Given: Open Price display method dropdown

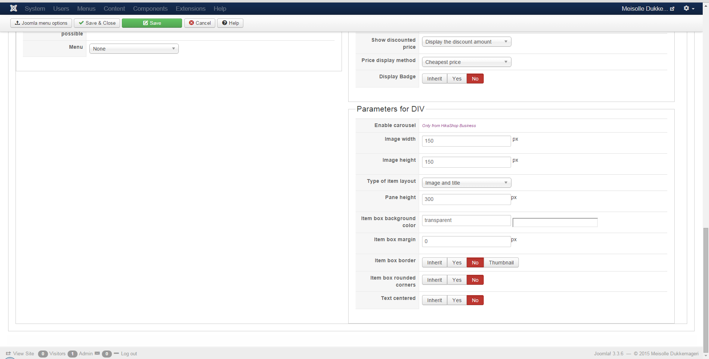Looking at the screenshot, I should 467,62.
